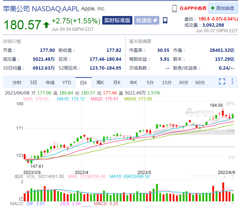Click the down triangle in the 成交 panel header

coord(232,177)
